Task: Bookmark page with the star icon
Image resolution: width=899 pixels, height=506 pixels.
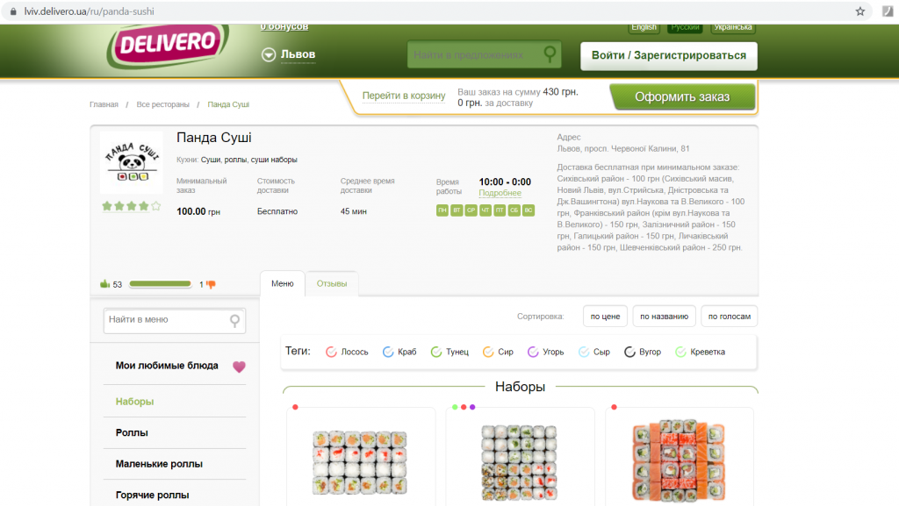Action: point(860,11)
